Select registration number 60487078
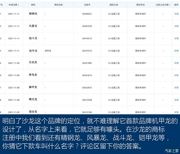The width and height of the screenshot is (180, 154). click(87, 26)
